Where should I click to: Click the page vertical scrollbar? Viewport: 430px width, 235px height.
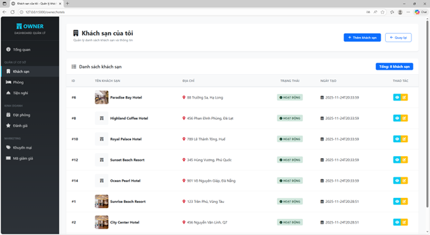click(427, 113)
